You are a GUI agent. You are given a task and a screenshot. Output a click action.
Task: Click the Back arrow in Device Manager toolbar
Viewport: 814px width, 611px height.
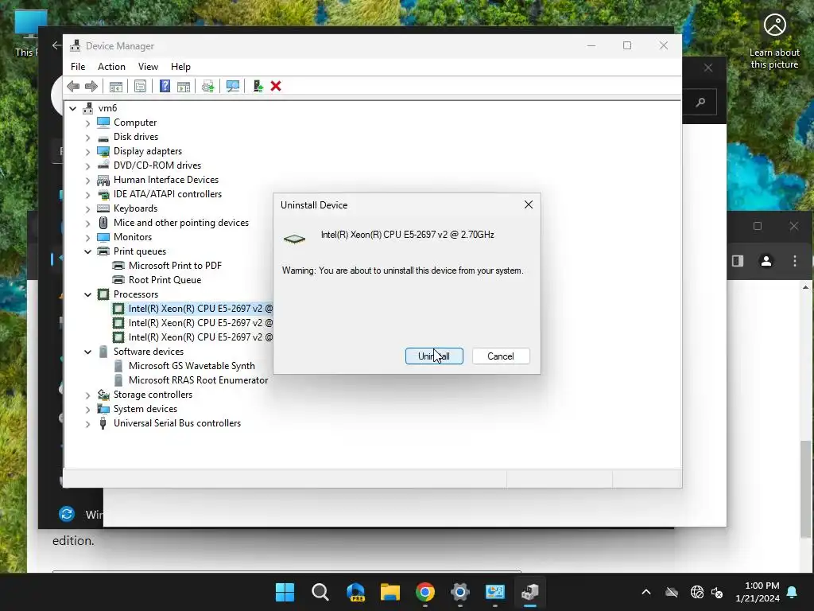[73, 86]
